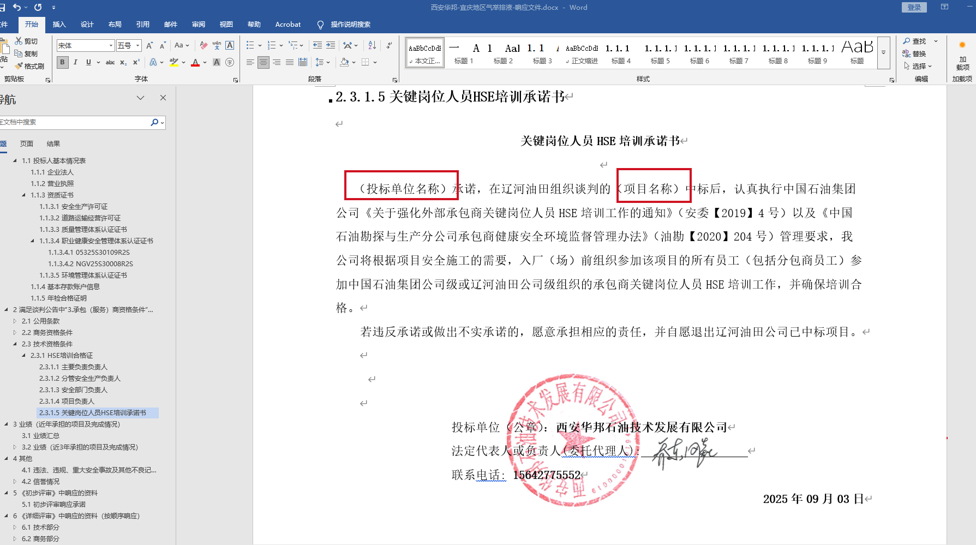
Task: Click the Copy (复制) button
Action: pyautogui.click(x=26, y=53)
